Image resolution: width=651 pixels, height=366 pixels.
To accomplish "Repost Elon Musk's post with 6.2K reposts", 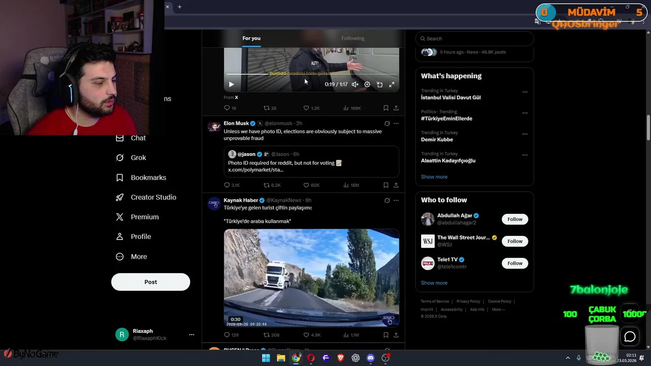I will (272, 185).
